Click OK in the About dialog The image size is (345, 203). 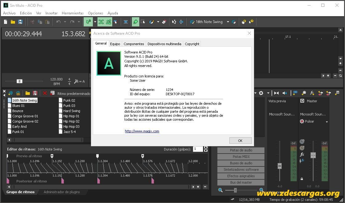[240, 141]
